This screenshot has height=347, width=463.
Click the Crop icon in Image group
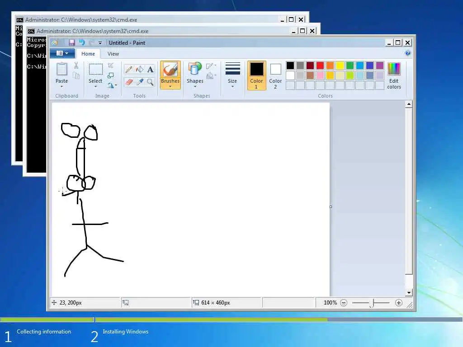(111, 65)
